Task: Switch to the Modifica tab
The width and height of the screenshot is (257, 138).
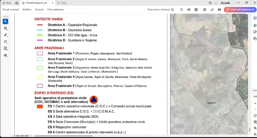Action: coord(27,10)
